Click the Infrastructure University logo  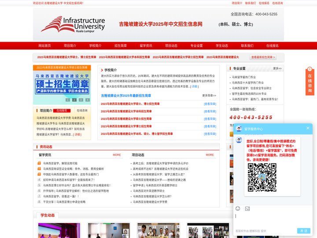click(x=73, y=24)
